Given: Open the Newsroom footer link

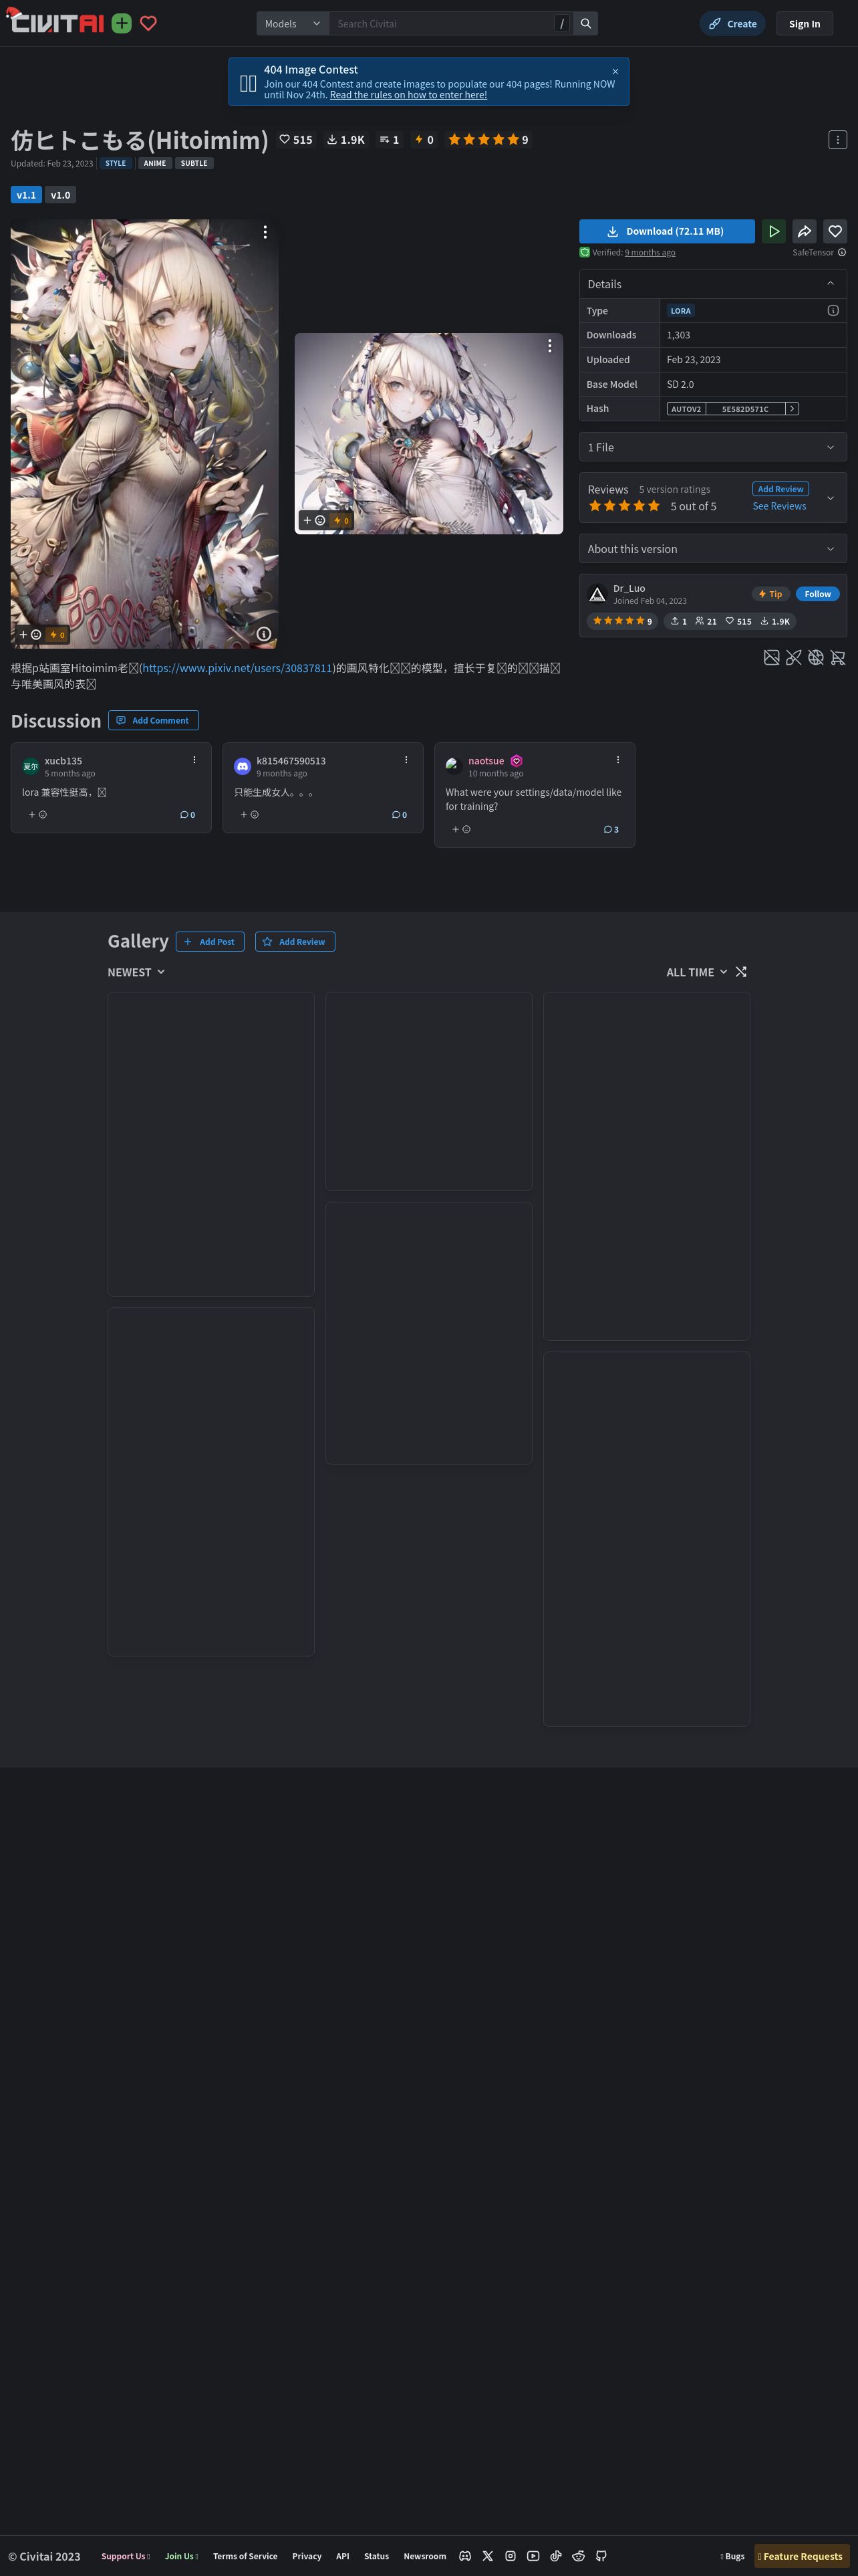Looking at the screenshot, I should [x=424, y=2556].
